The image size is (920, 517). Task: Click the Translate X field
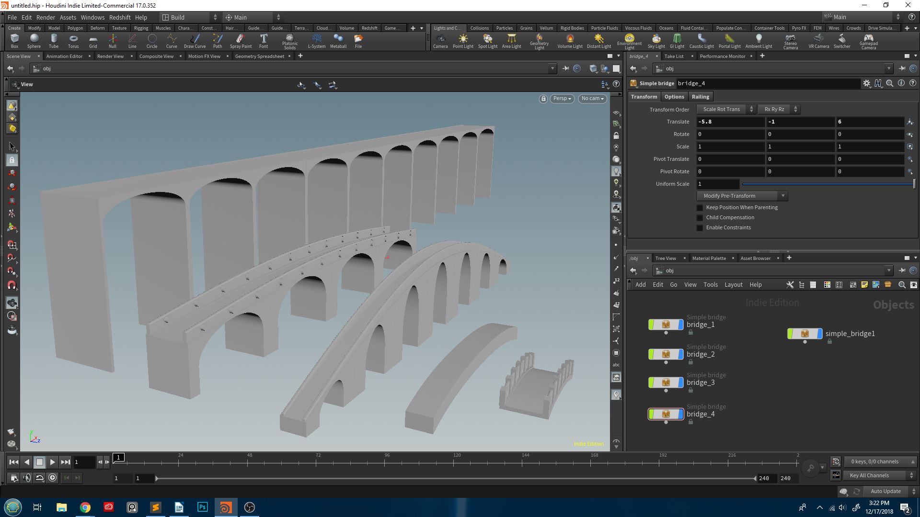(730, 122)
